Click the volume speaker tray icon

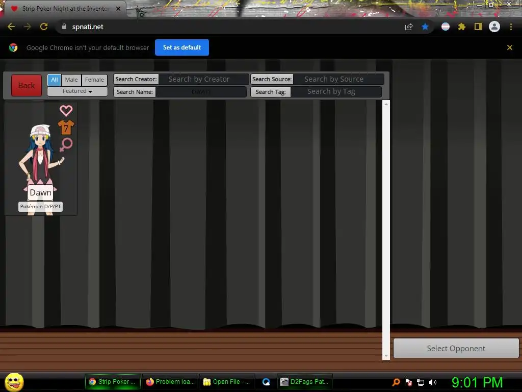[432, 382]
